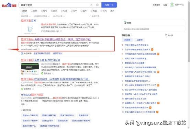Viewport: 190px width, 129px height.
Task: Open the xingsuxz星速下载站 result title
Action: (x=32, y=95)
